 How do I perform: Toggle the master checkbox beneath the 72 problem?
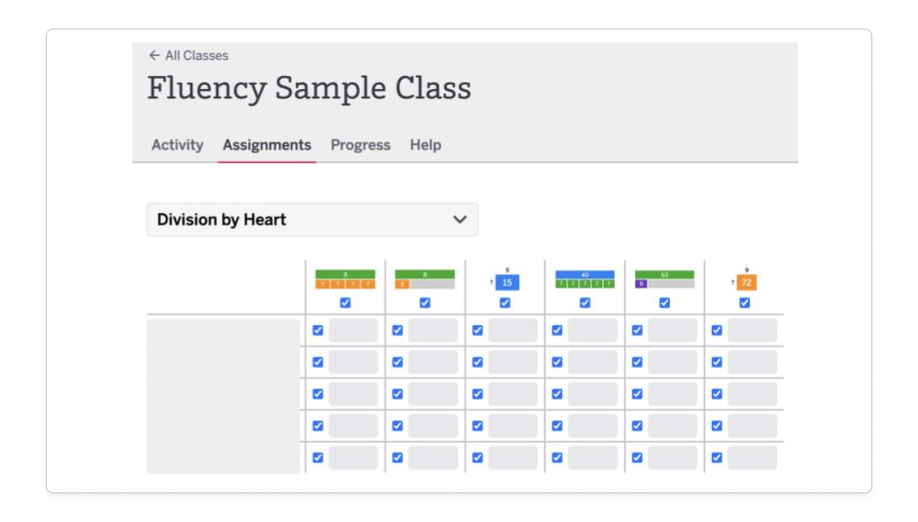(x=743, y=304)
